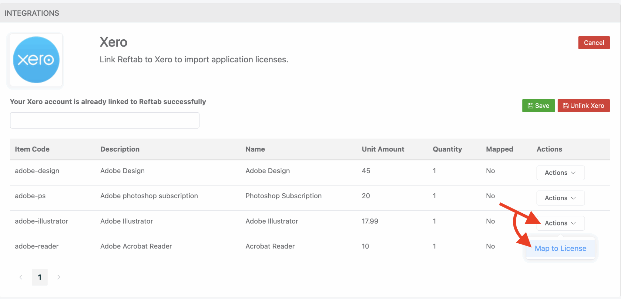Toggle Actions dropdown for adobe-illustrator row
The image size is (621, 299).
pos(560,223)
